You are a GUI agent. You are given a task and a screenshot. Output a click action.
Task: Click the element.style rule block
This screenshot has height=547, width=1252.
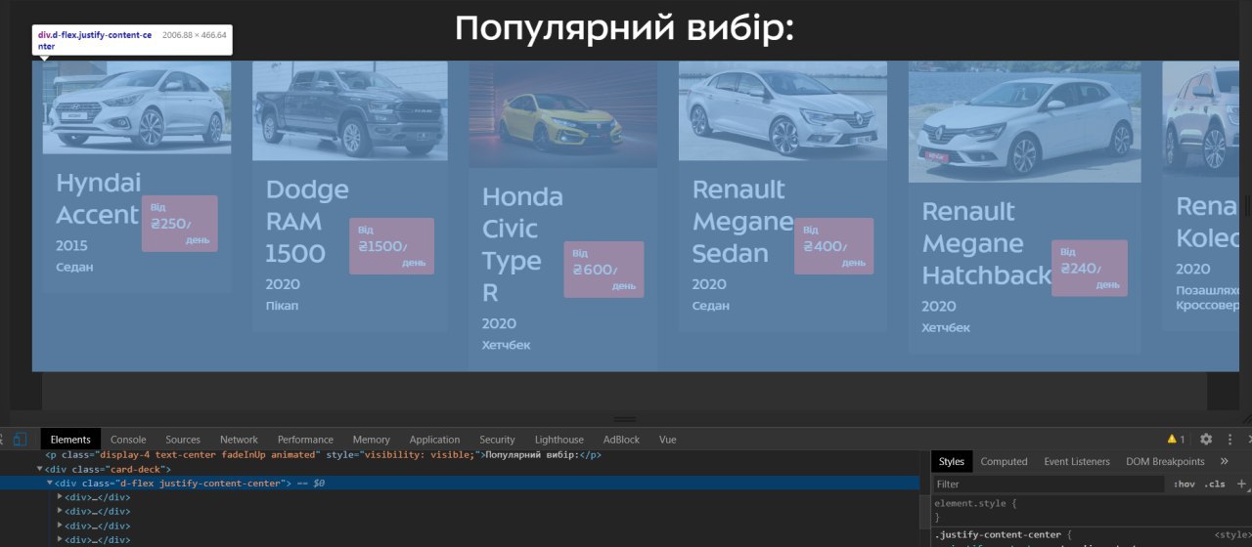(x=1091, y=510)
